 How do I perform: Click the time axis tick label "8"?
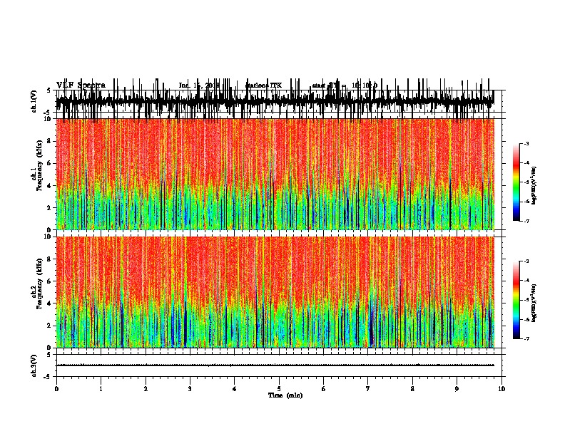pyautogui.click(x=412, y=389)
